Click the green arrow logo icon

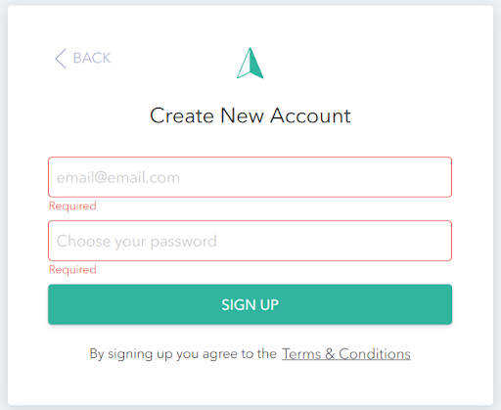(x=250, y=63)
